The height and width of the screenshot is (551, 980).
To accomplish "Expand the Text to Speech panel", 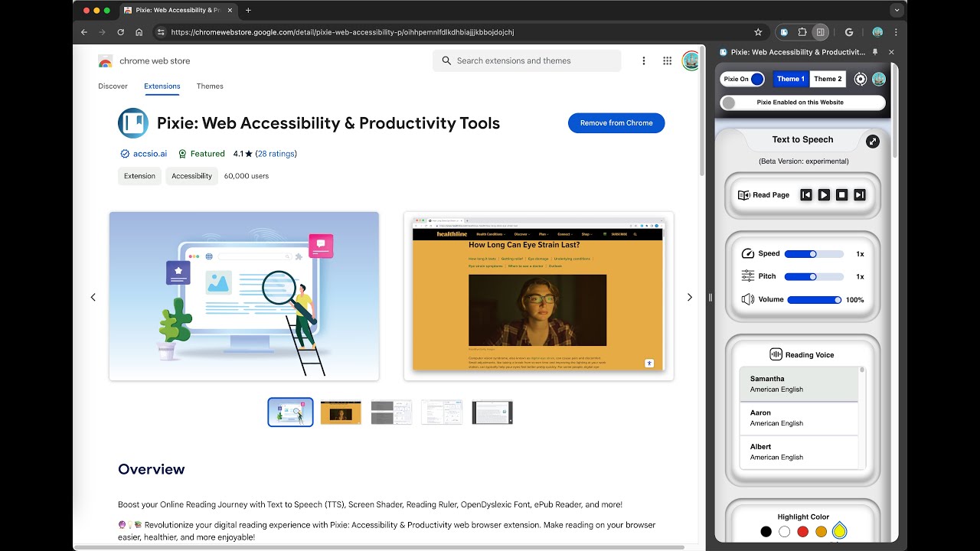I will pos(873,141).
